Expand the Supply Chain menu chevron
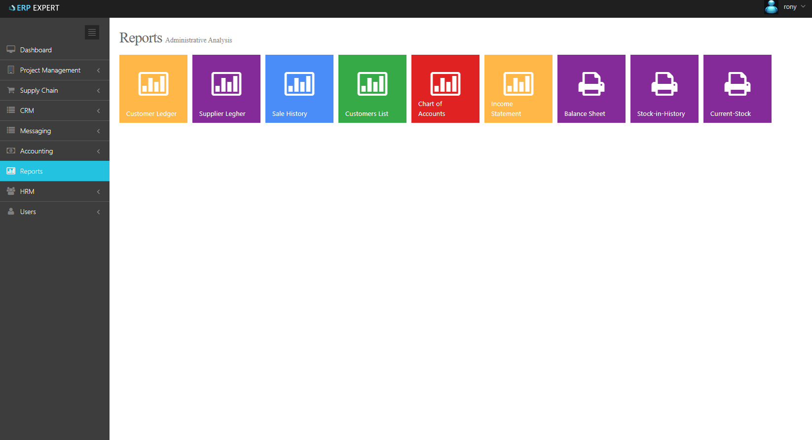812x440 pixels. (x=98, y=91)
